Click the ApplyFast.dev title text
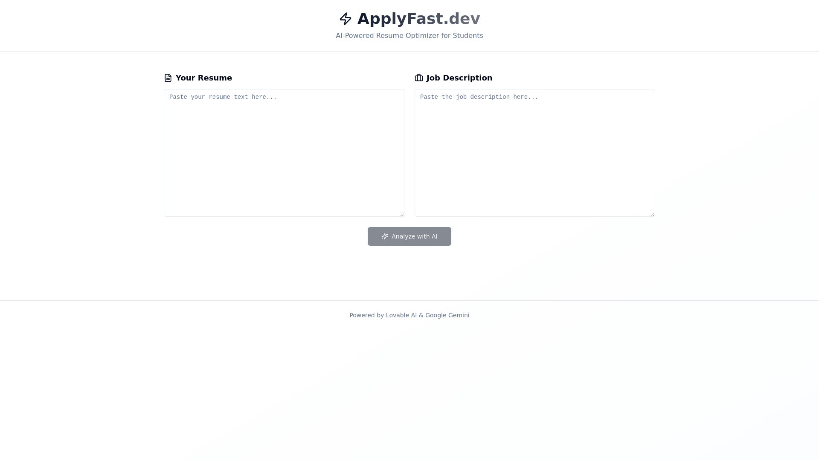Screen dimensions: 819x460 419,19
